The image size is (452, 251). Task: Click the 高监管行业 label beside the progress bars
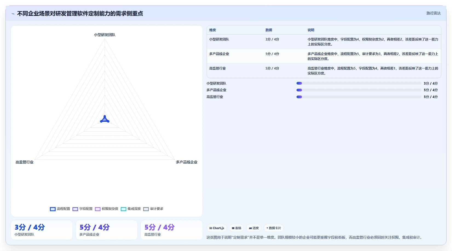(215, 97)
